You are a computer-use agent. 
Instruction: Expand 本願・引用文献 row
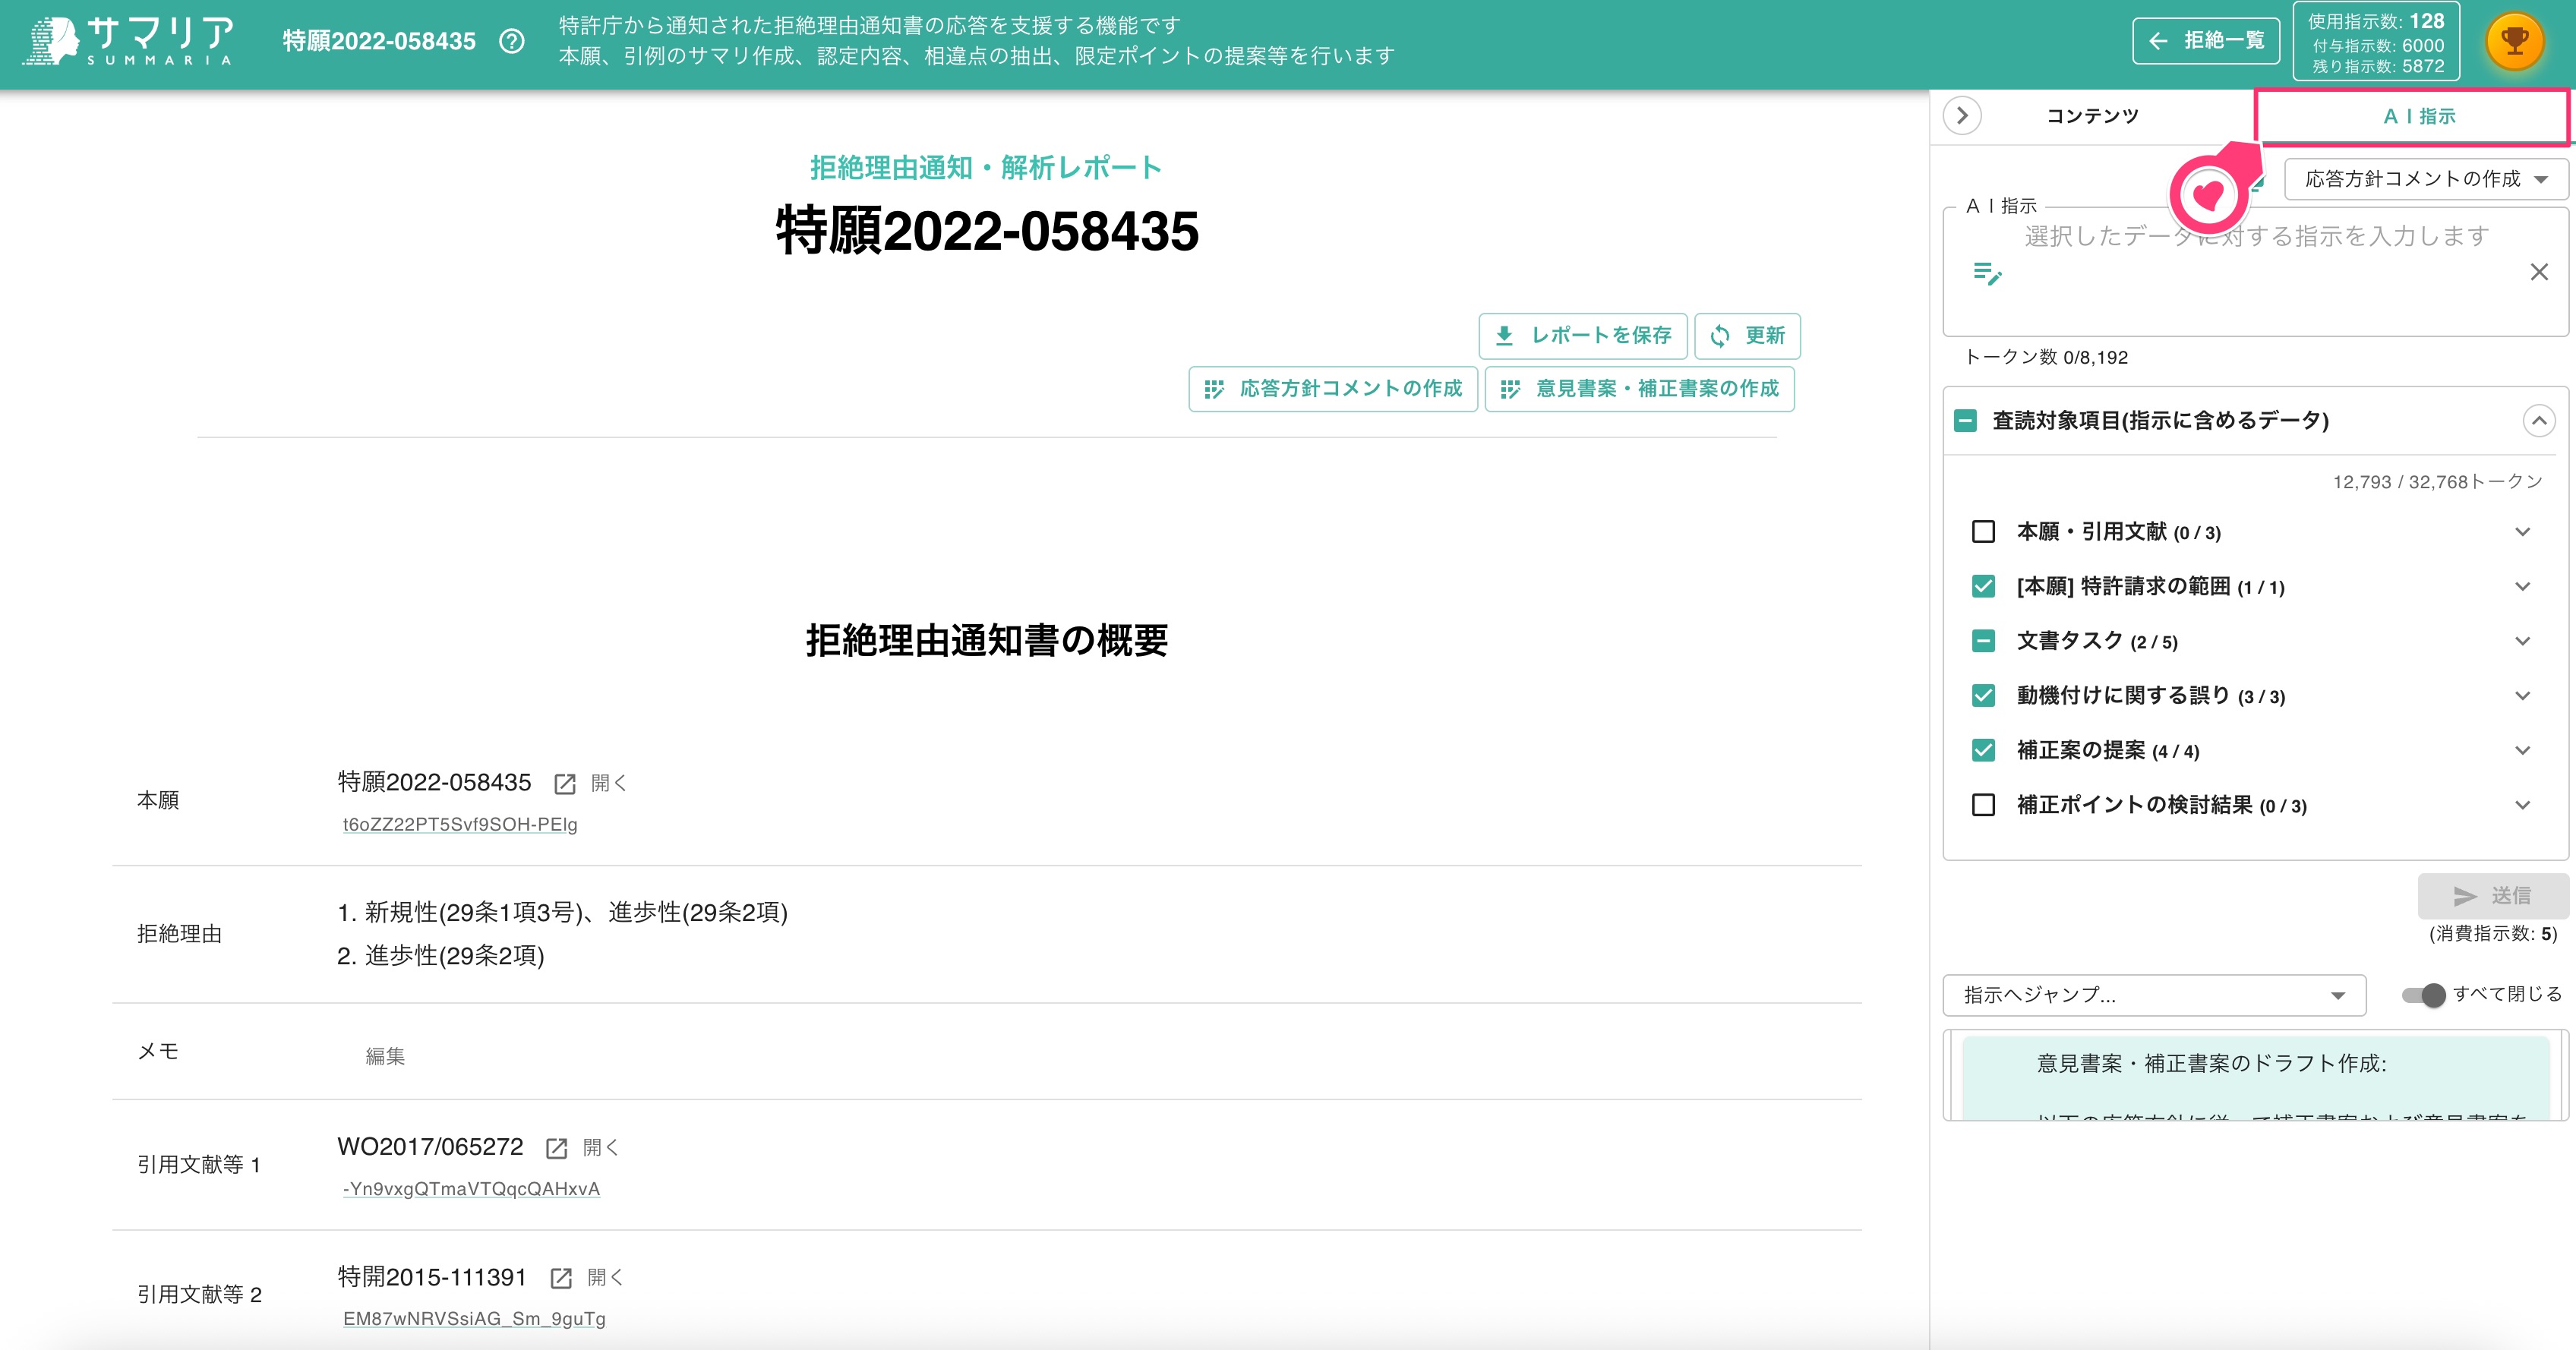(2523, 532)
